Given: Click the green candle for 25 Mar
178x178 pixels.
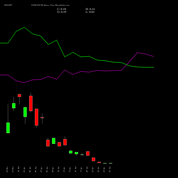Looking at the screenshot, I should pos(8,128).
